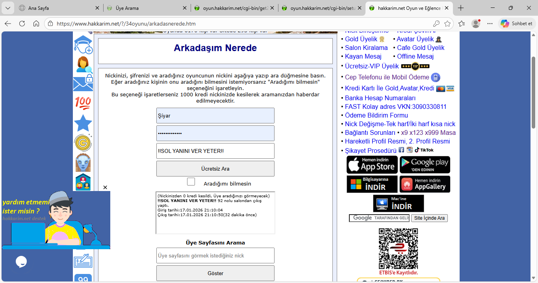Open the house with people icon

click(83, 182)
